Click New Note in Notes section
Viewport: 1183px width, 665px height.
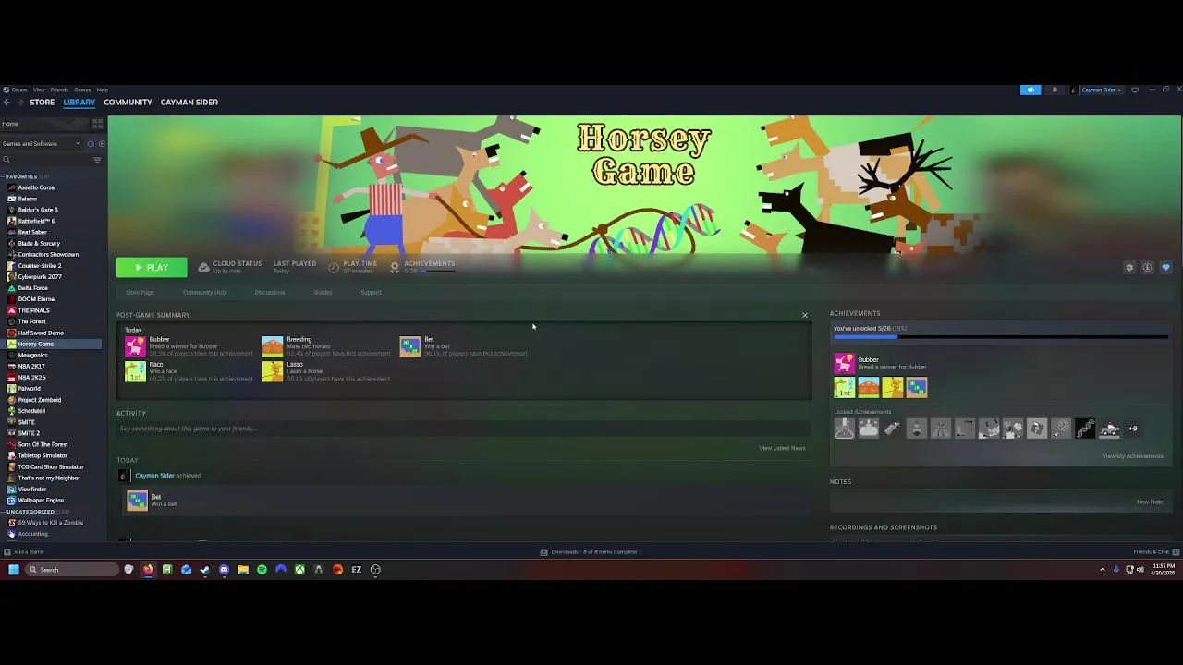(x=1150, y=502)
